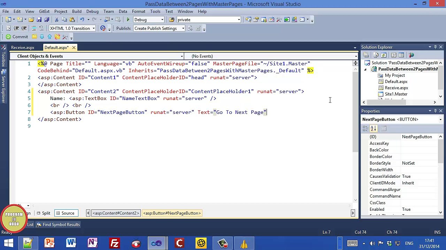Open the GitExt menu
Image resolution: width=446 pixels, height=250 pixels.
point(44,11)
